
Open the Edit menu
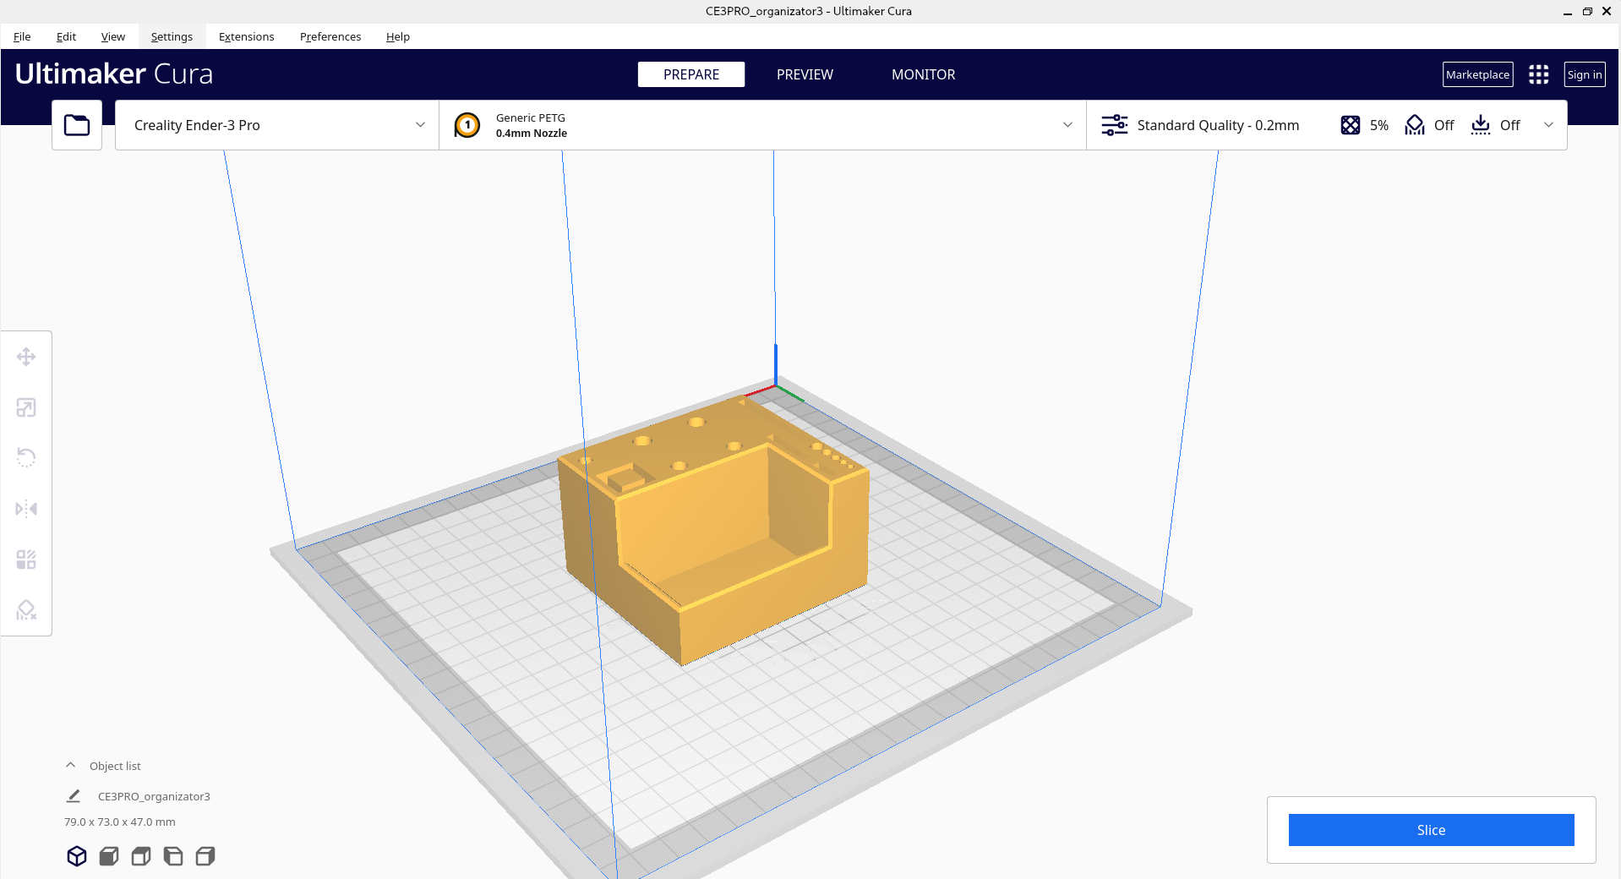[66, 36]
